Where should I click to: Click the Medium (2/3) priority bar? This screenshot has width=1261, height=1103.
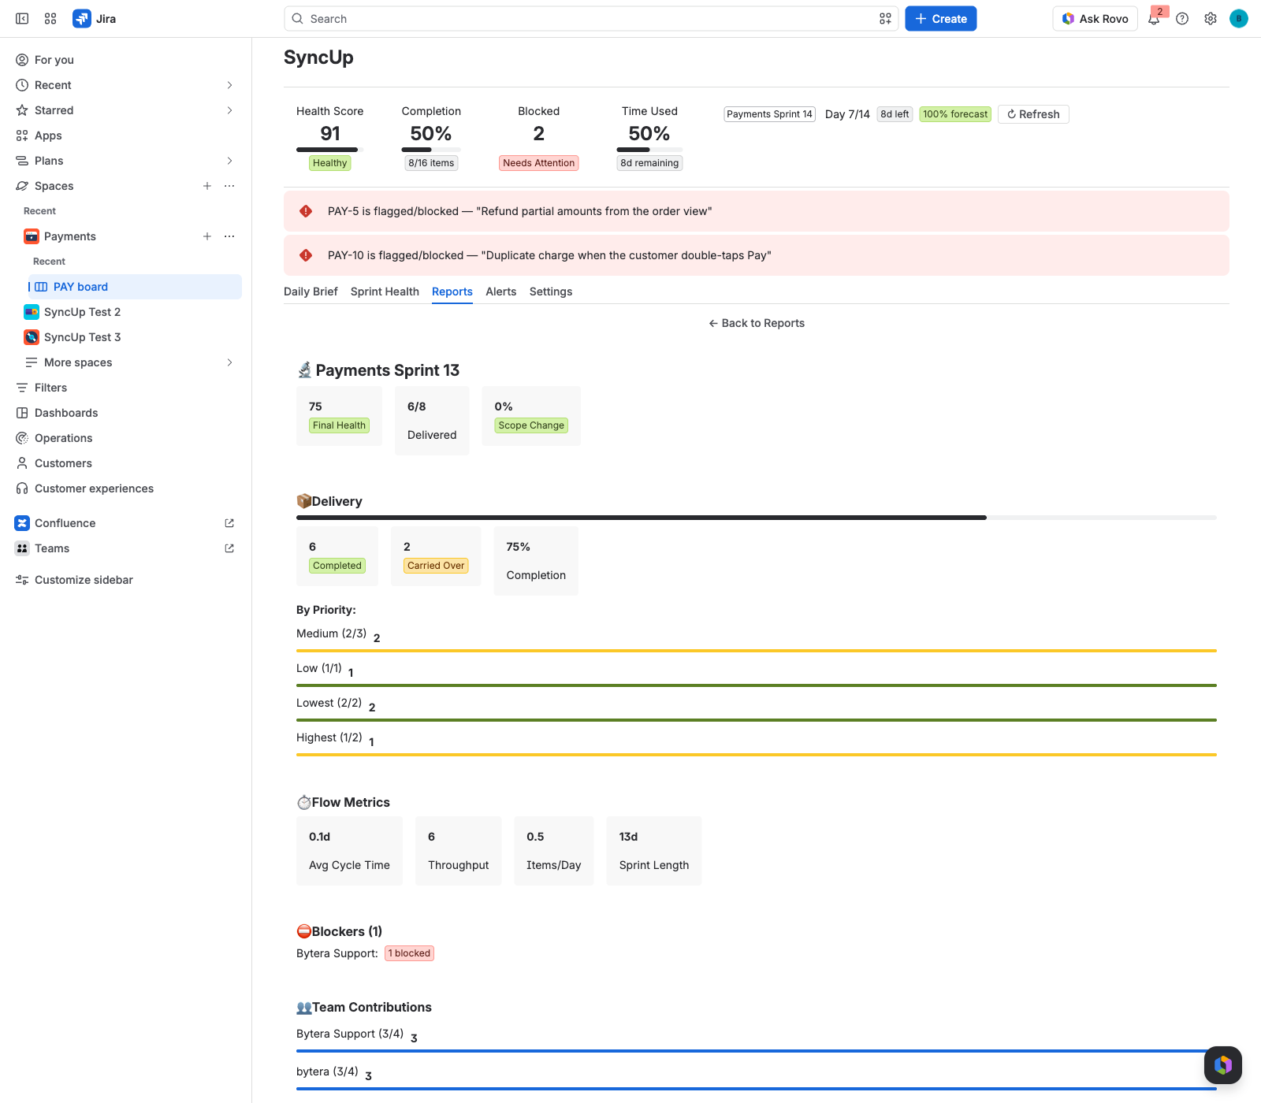757,651
